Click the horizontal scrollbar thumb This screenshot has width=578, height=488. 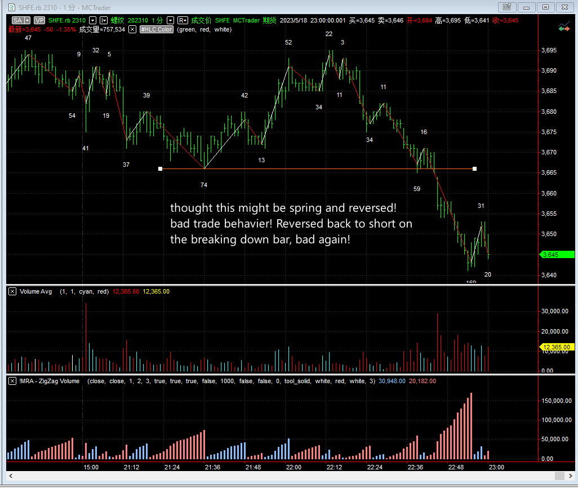point(559,476)
